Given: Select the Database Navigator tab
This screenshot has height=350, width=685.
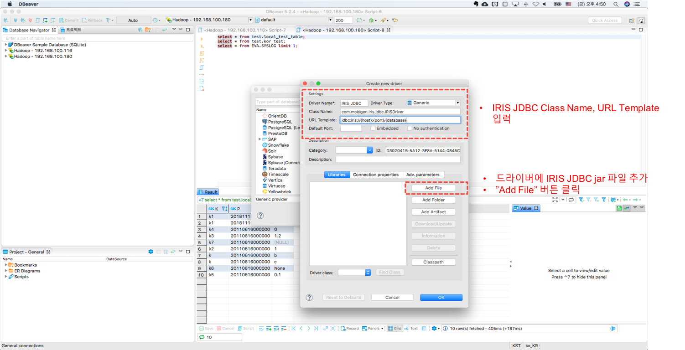Looking at the screenshot, I should [x=29, y=30].
